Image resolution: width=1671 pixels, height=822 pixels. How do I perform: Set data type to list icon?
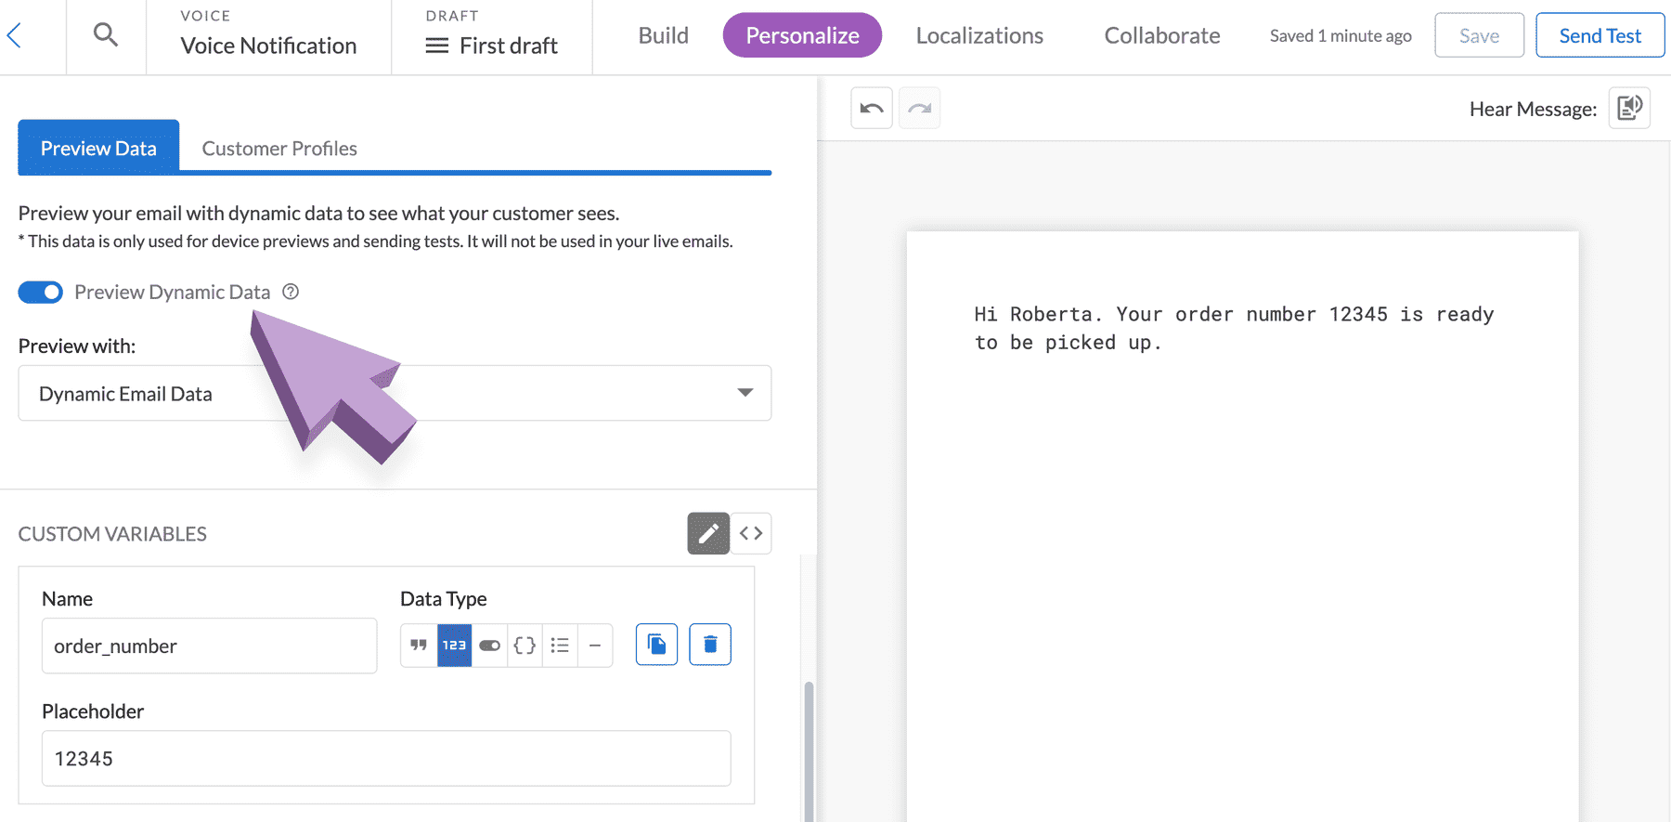pos(560,645)
